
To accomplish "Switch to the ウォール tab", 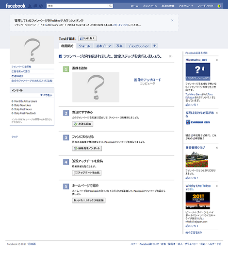I will [x=84, y=46].
